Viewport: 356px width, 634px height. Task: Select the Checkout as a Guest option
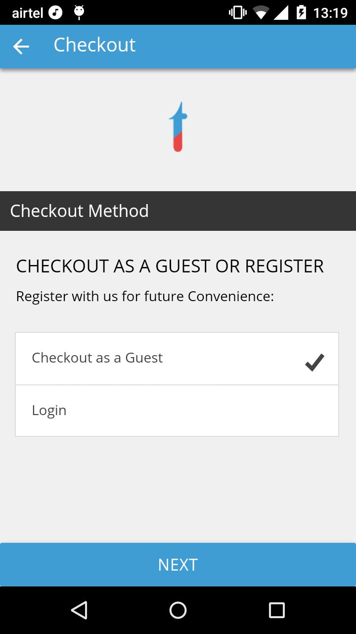177,359
